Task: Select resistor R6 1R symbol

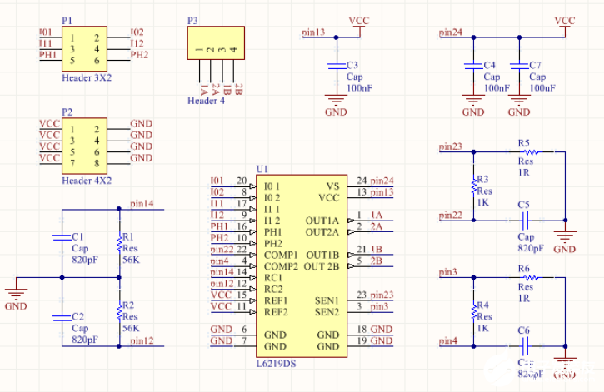Action: [x=533, y=278]
